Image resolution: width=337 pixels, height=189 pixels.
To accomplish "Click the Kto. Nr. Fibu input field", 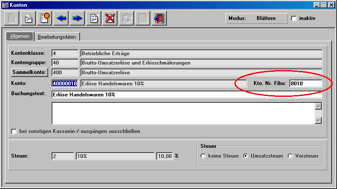I will pyautogui.click(x=305, y=83).
